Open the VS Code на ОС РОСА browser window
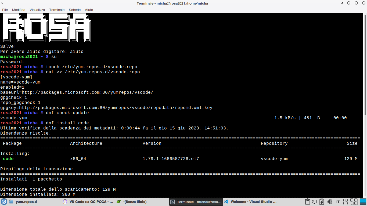 pos(88,202)
